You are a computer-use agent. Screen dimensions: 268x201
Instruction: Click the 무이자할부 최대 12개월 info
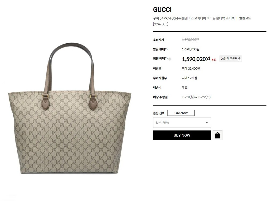(x=189, y=78)
